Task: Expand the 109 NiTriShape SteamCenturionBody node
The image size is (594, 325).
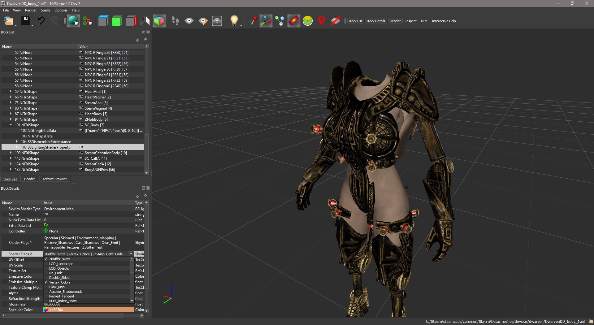Action: [11, 153]
